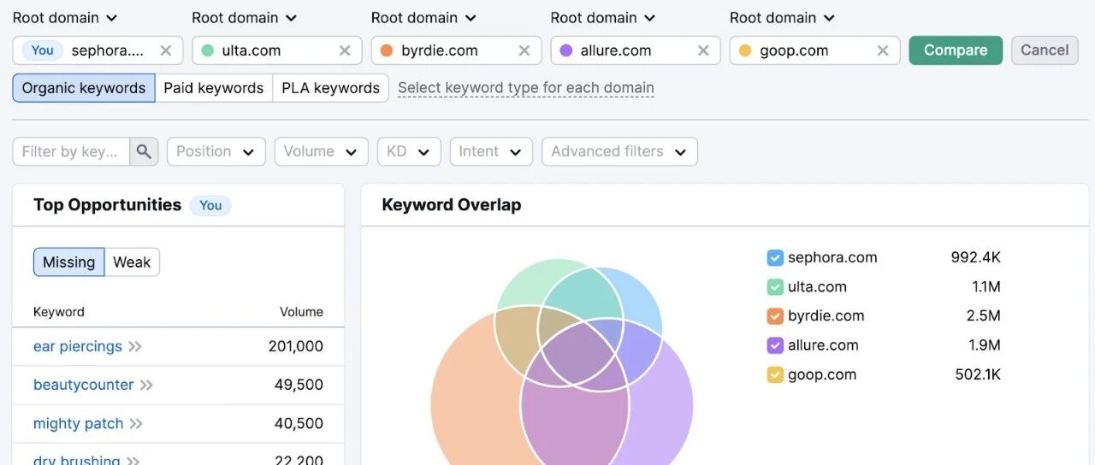Click the yellow dot in the goop.com field
Screen dimensions: 1095x465
pyautogui.click(x=745, y=50)
